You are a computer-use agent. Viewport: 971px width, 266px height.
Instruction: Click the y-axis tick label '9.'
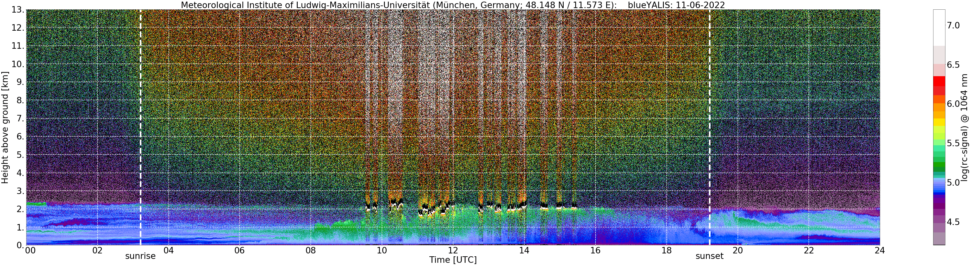pos(20,82)
